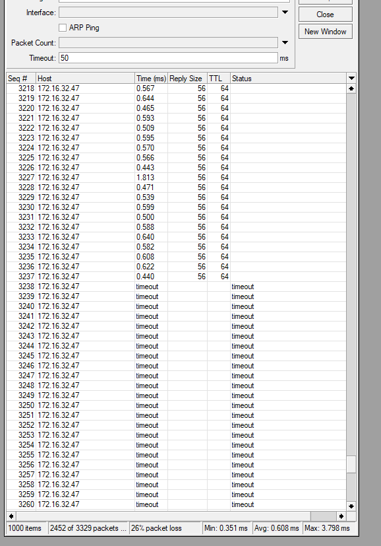Click the 1000 items status bar entry
This screenshot has width=381, height=546.
[27, 528]
